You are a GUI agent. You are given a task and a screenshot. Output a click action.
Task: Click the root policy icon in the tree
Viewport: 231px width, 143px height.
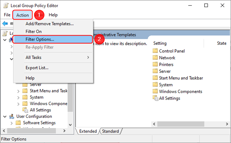tap(5, 33)
